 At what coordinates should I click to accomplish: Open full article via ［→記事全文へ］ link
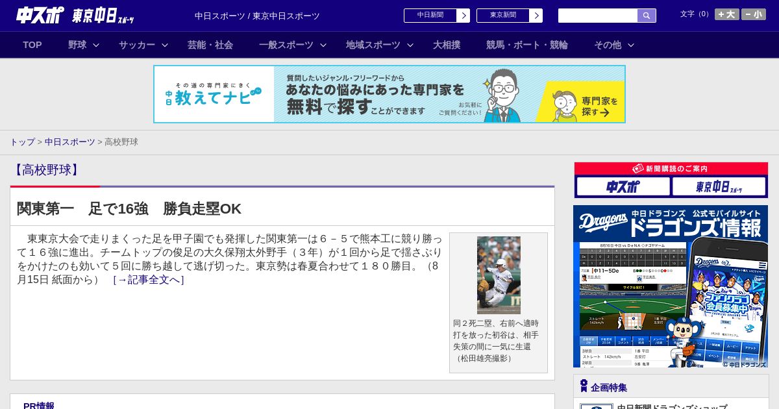[x=149, y=280]
